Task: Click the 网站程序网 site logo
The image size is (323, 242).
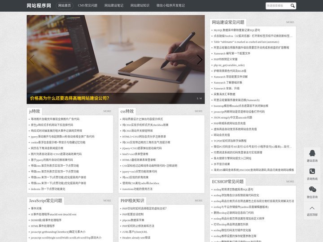Action: pos(39,5)
